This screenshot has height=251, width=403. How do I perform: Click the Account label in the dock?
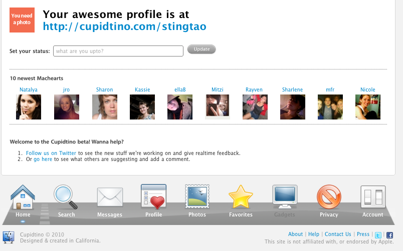372,214
